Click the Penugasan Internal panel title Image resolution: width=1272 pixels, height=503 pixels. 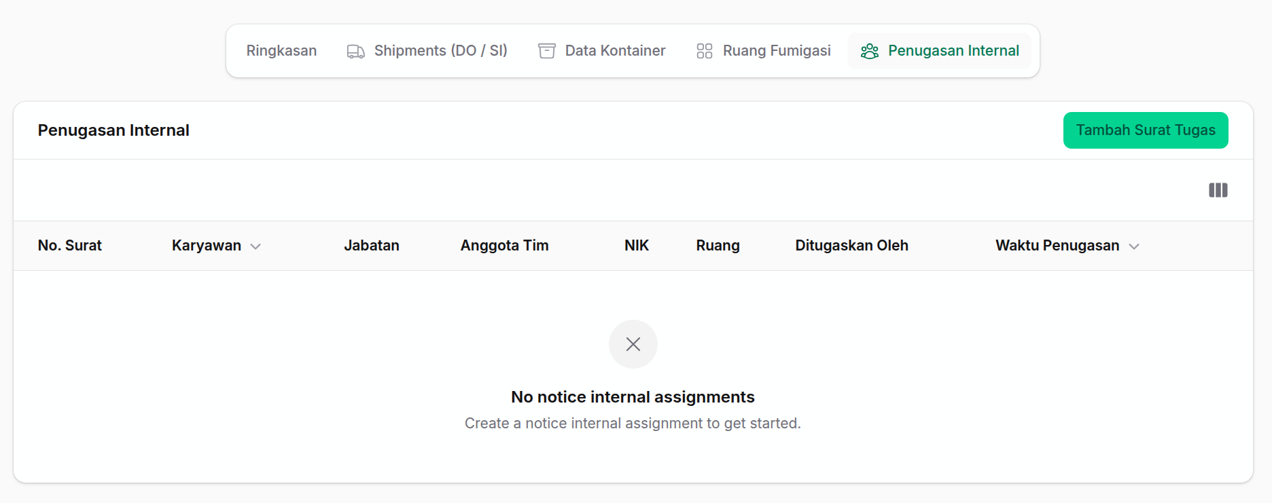(x=113, y=130)
